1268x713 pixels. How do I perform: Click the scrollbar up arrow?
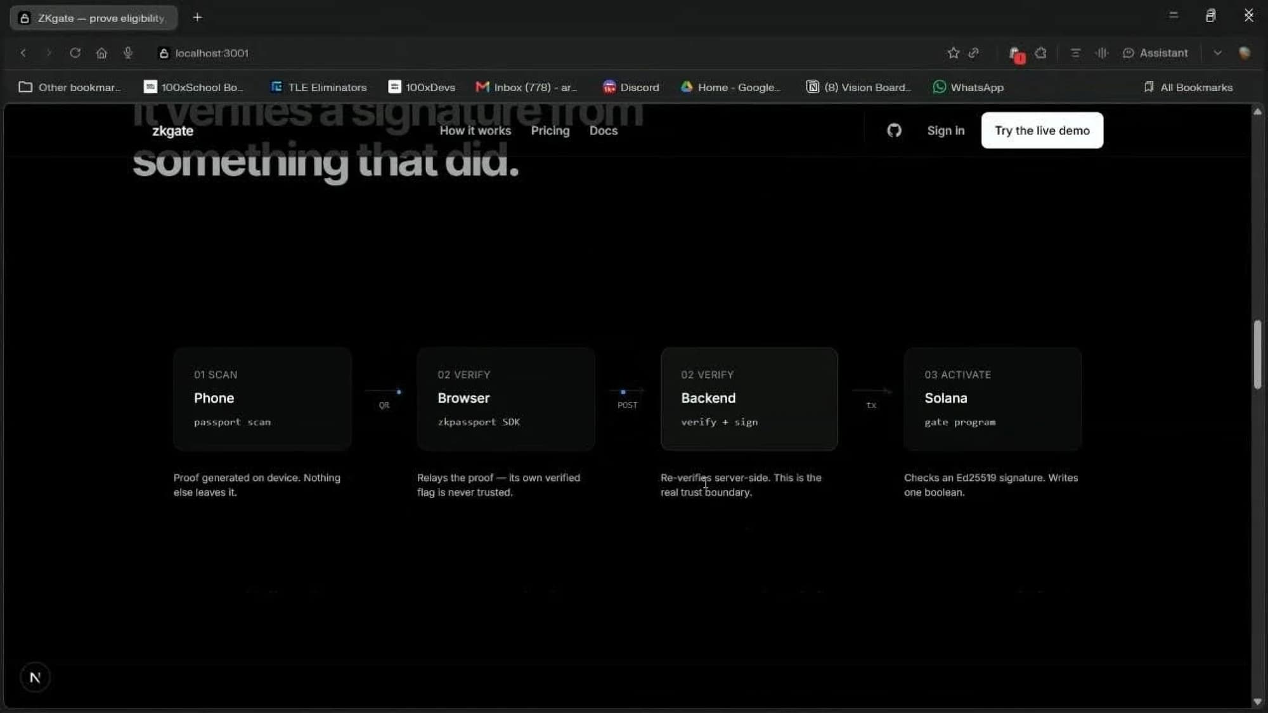[1257, 112]
